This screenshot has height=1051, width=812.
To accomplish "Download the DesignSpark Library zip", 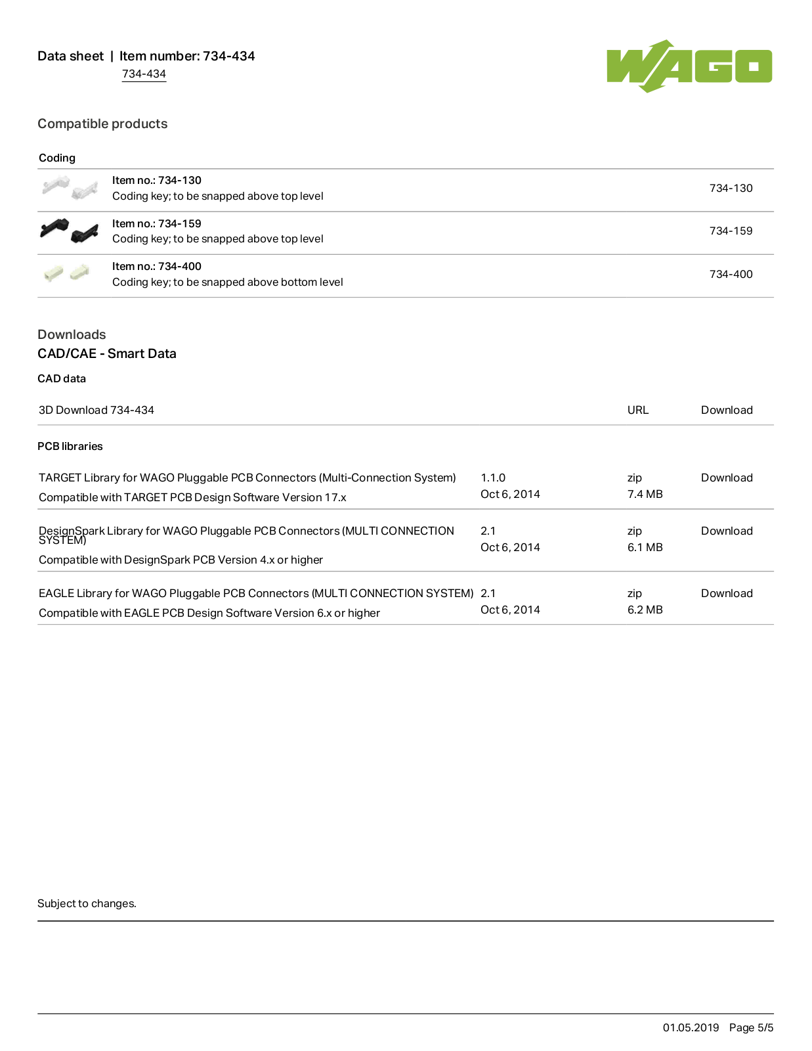I will [727, 531].
